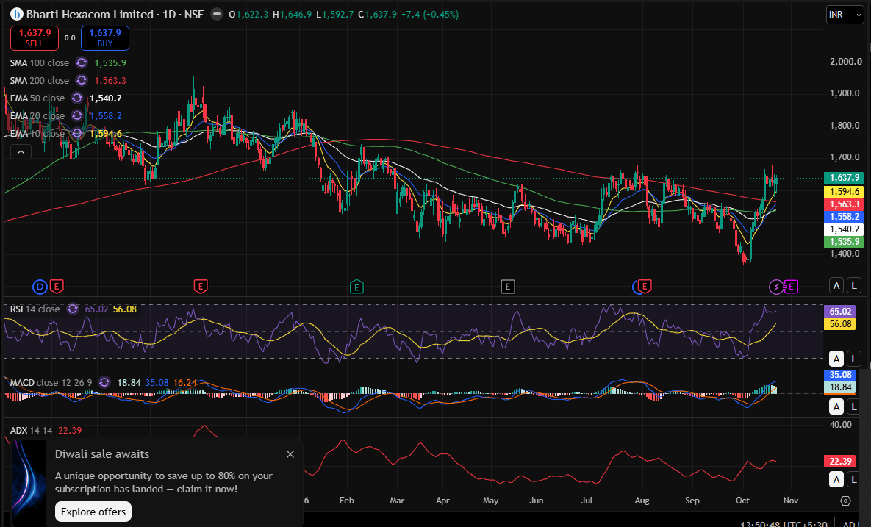This screenshot has height=527, width=871.
Task: Click the Nov label on time axis
Action: [x=790, y=501]
